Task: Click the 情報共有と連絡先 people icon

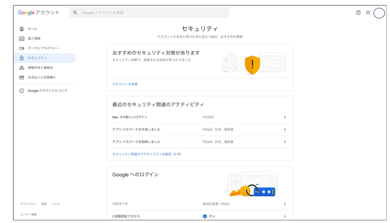Action: 22,67
